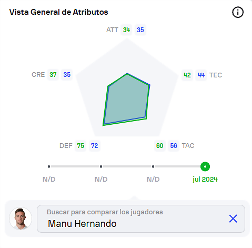Click the blue TEC value 44
The image size is (252, 248).
pyautogui.click(x=201, y=75)
